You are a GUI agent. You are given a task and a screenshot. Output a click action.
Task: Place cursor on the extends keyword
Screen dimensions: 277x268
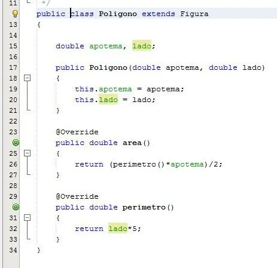pos(159,14)
